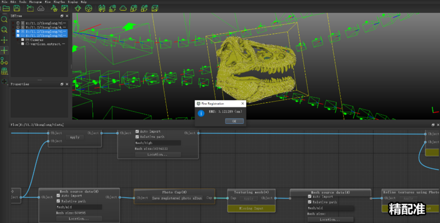Select the Cameras tree item label
440x223 pixels.
coord(37,40)
